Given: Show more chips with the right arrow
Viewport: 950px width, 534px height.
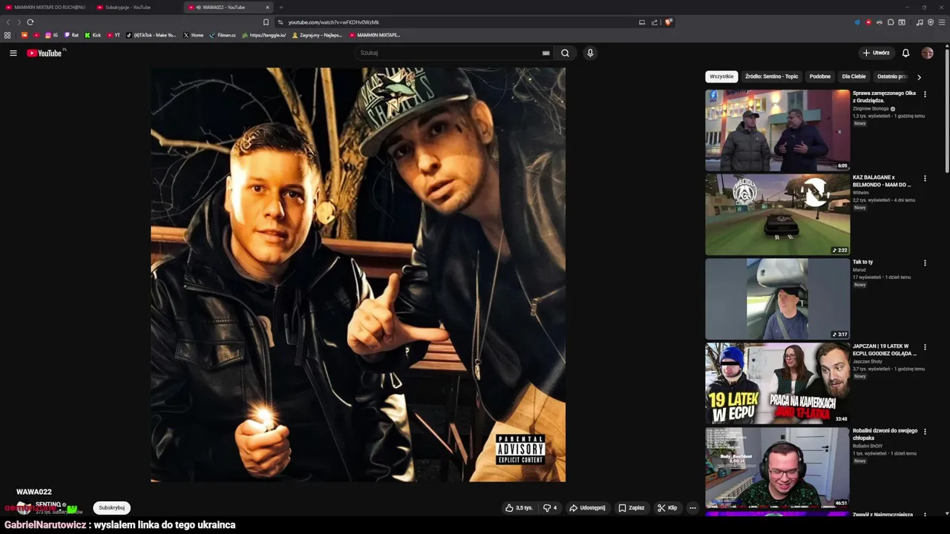Looking at the screenshot, I should tap(919, 77).
